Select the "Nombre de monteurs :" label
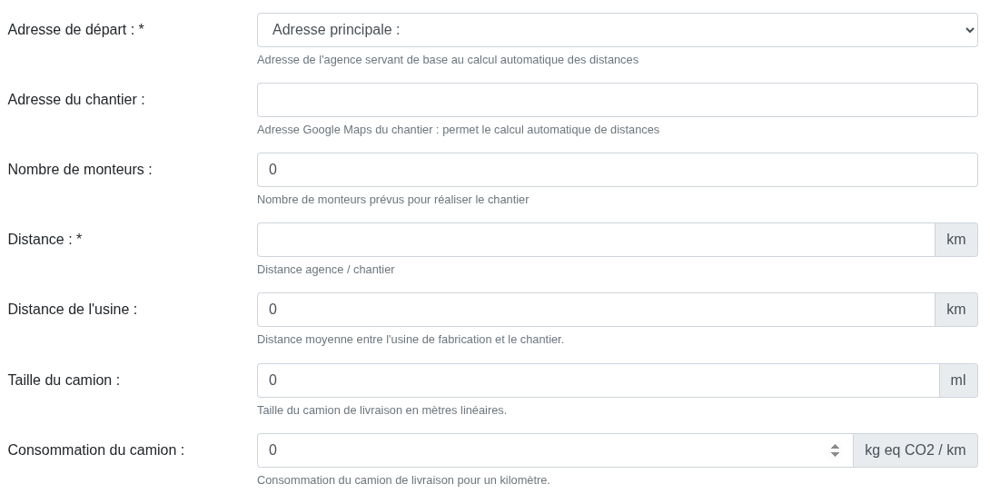Viewport: 990px width, 494px height. (x=80, y=170)
